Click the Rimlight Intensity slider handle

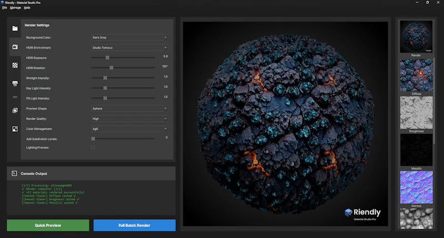pos(105,78)
